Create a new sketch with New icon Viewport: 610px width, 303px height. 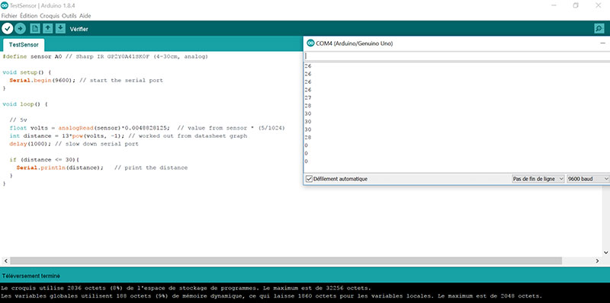click(x=35, y=29)
